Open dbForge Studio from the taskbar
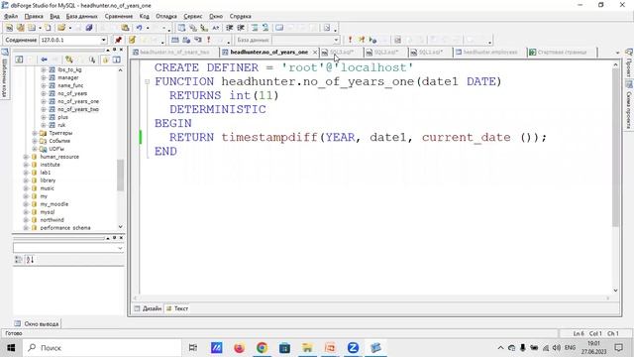 (375, 348)
